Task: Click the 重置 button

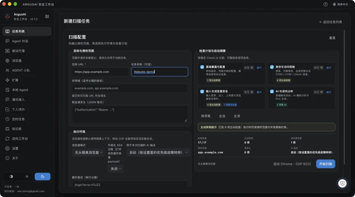Action: [332, 38]
